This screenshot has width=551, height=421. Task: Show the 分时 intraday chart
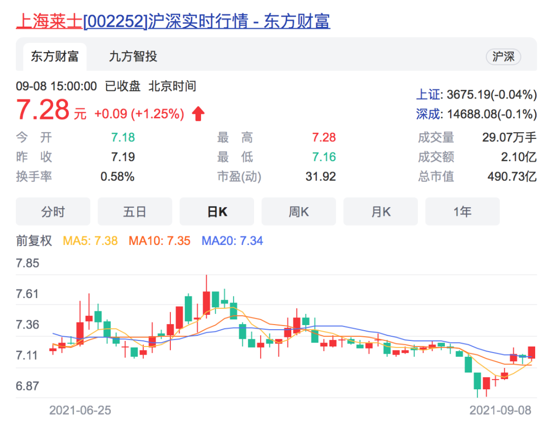pos(53,212)
